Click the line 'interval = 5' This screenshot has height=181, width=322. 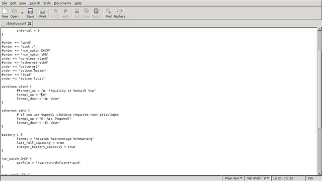[28, 31]
